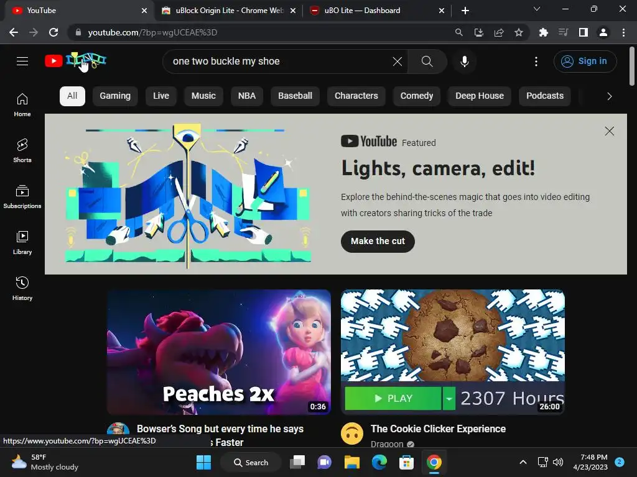Select the Music filter chip
The image size is (637, 477).
(203, 96)
